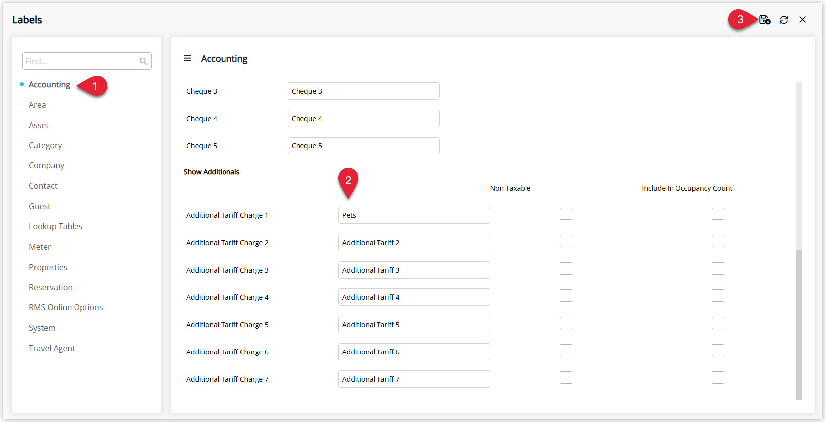
Task: Click the Find search field
Action: (x=87, y=61)
